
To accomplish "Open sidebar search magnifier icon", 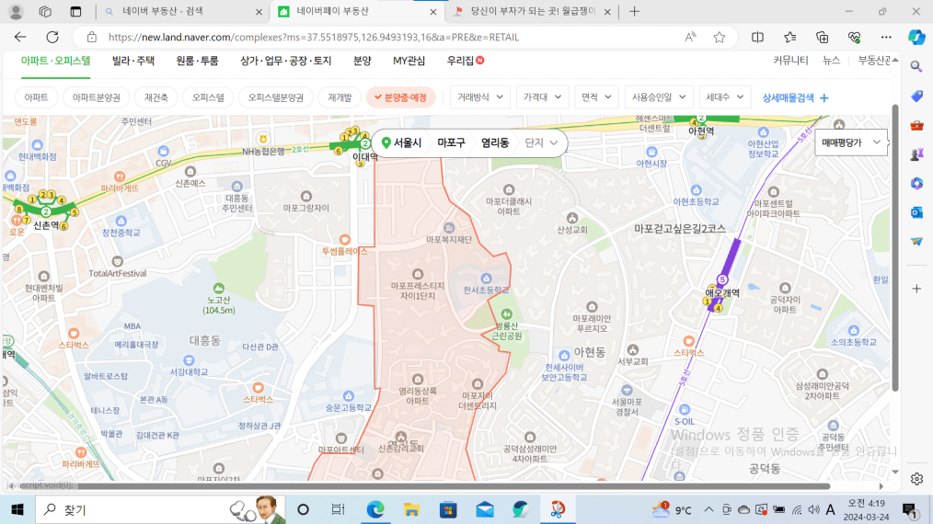I will [916, 66].
